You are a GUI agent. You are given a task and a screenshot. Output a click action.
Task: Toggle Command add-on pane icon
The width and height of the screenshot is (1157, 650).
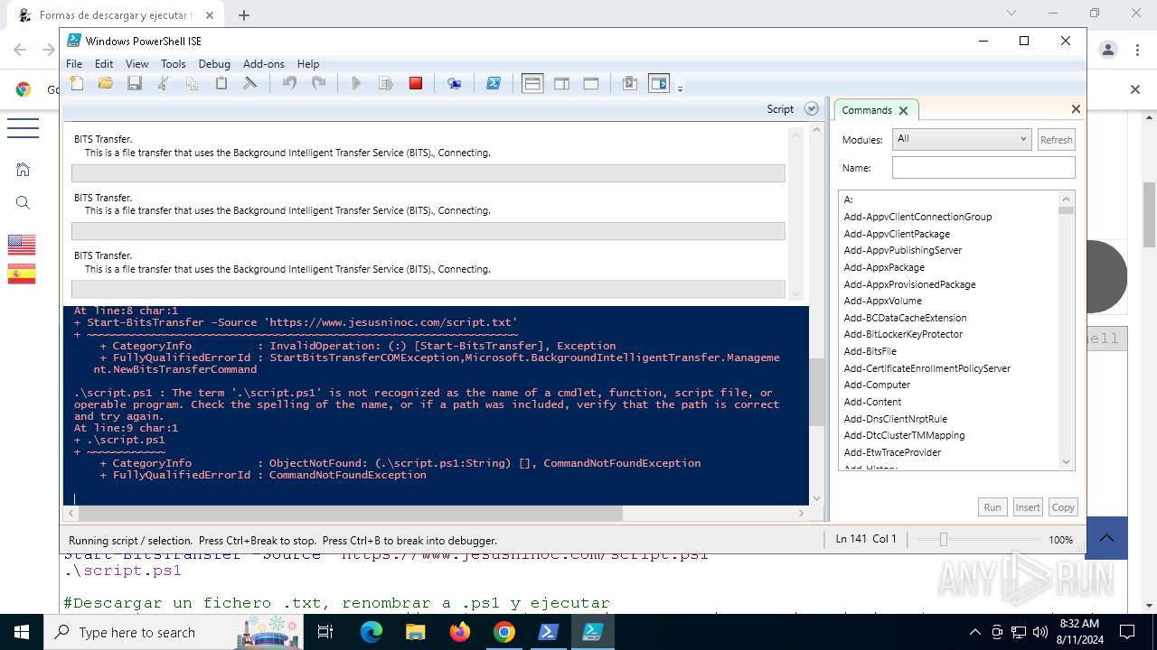click(x=659, y=84)
